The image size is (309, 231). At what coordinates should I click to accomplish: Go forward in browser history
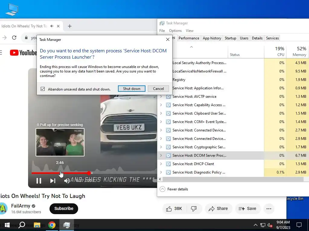[4, 38]
